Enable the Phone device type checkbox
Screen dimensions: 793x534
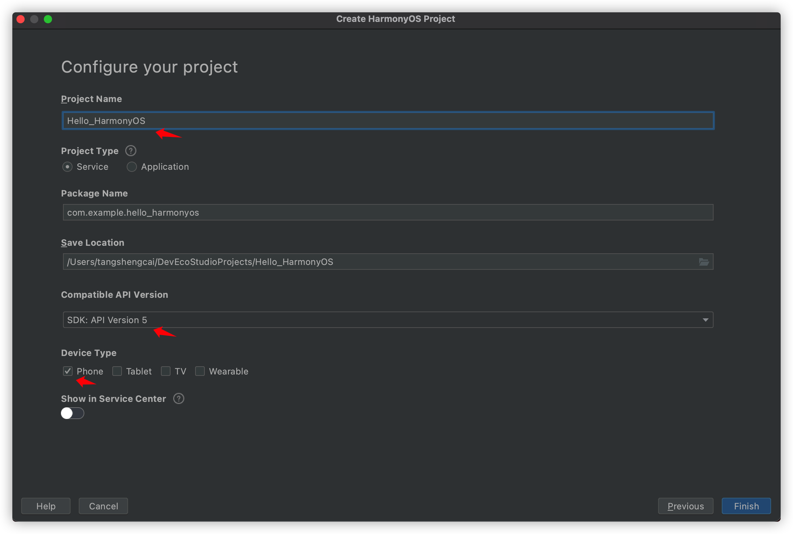[x=68, y=371]
